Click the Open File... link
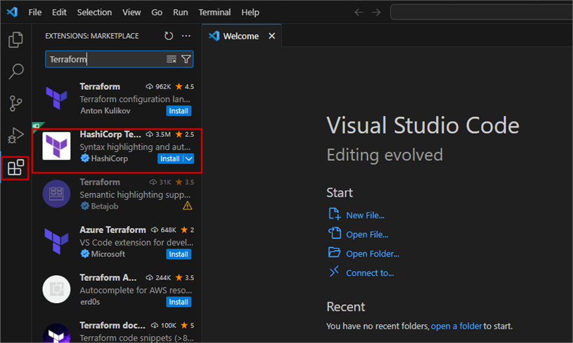This screenshot has height=343, width=573. 367,234
